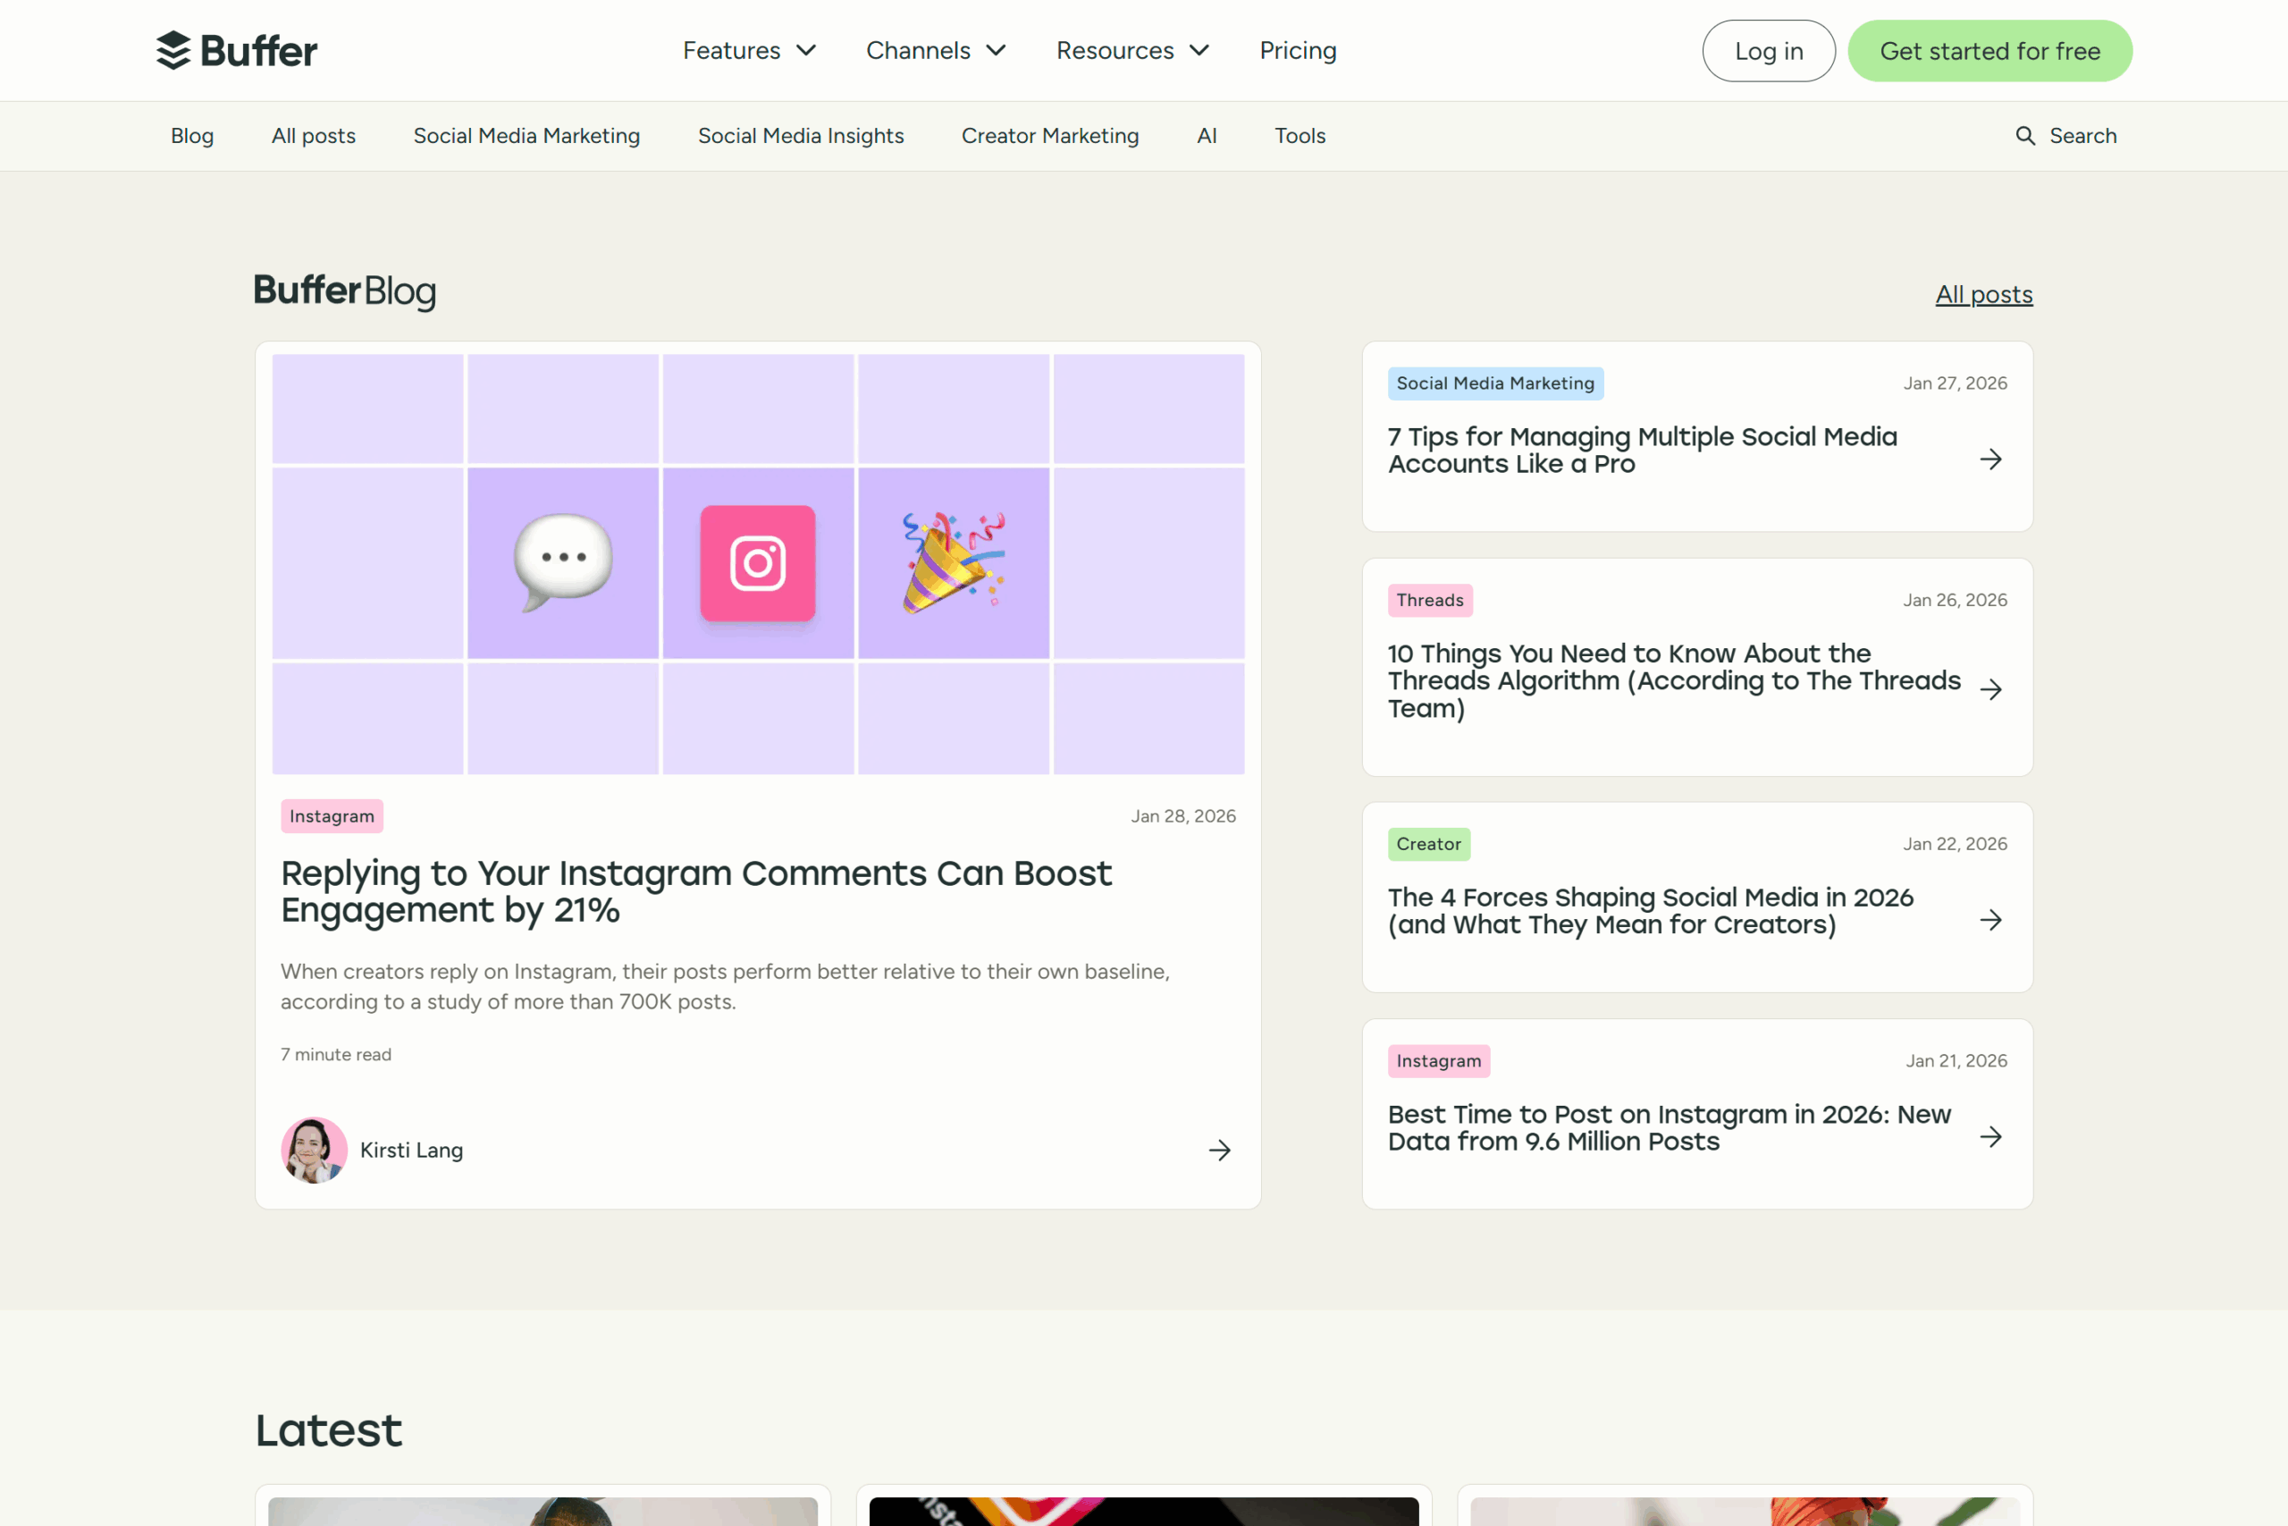Expand the Features dropdown menu

click(x=748, y=51)
